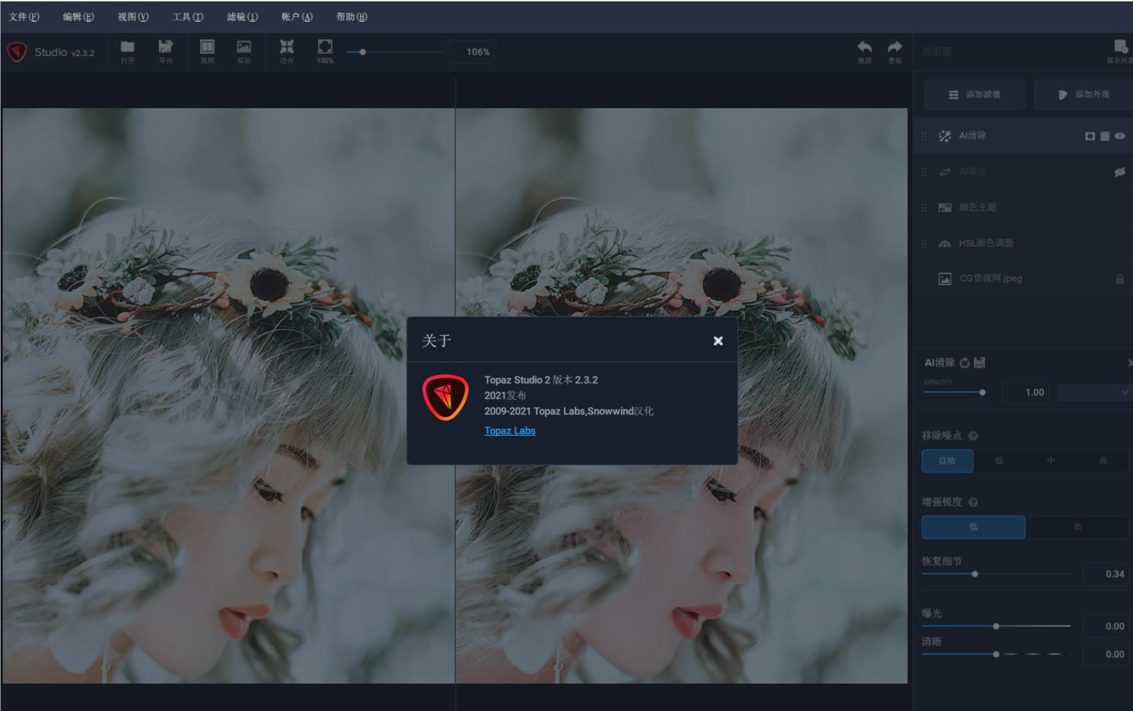Select 高 for 增强锐度
Image resolution: width=1133 pixels, height=711 pixels.
click(x=1077, y=527)
